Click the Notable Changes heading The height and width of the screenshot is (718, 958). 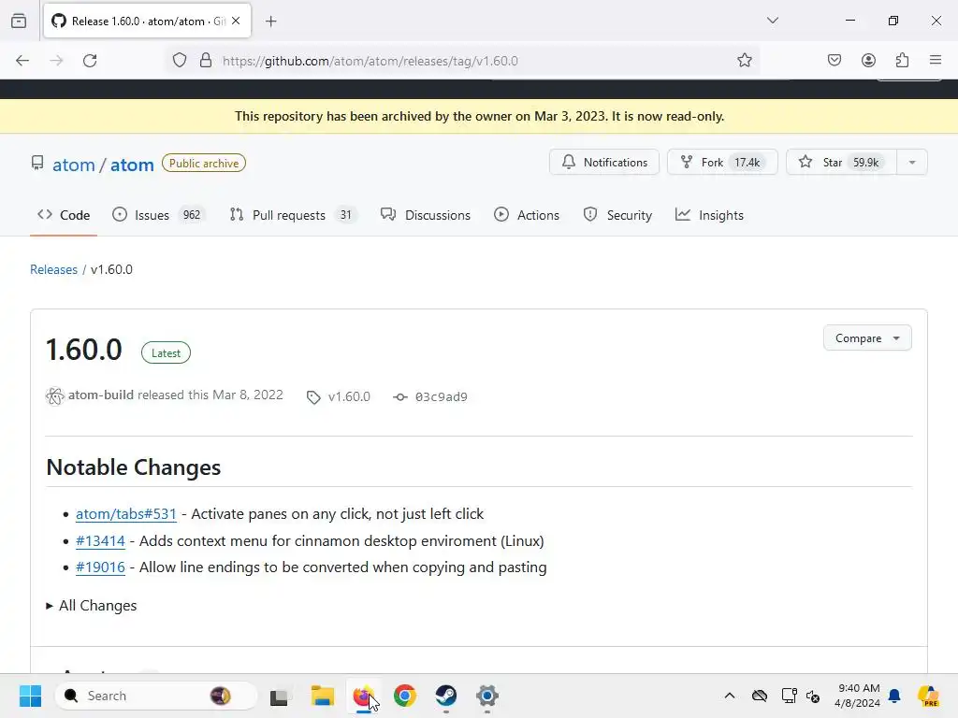click(133, 467)
